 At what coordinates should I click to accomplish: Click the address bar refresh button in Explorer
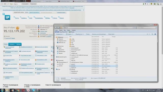[x=135, y=28]
